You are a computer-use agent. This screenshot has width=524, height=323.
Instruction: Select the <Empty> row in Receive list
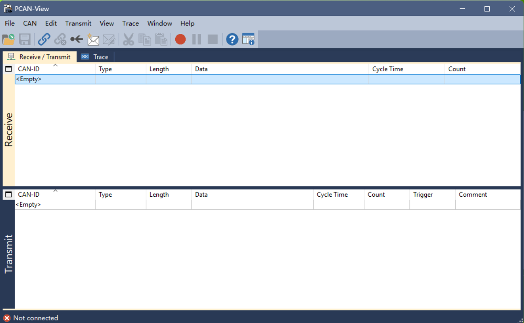pyautogui.click(x=267, y=79)
